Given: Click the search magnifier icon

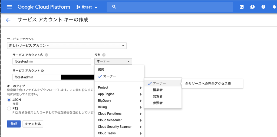Looking at the screenshot, I should point(114,7).
